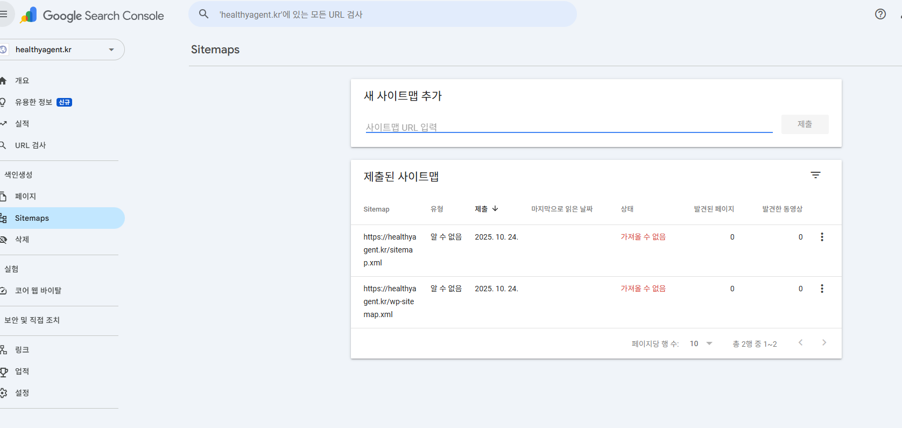This screenshot has width=902, height=428.
Task: Collapse the 색인생성 section header
Action: point(18,175)
